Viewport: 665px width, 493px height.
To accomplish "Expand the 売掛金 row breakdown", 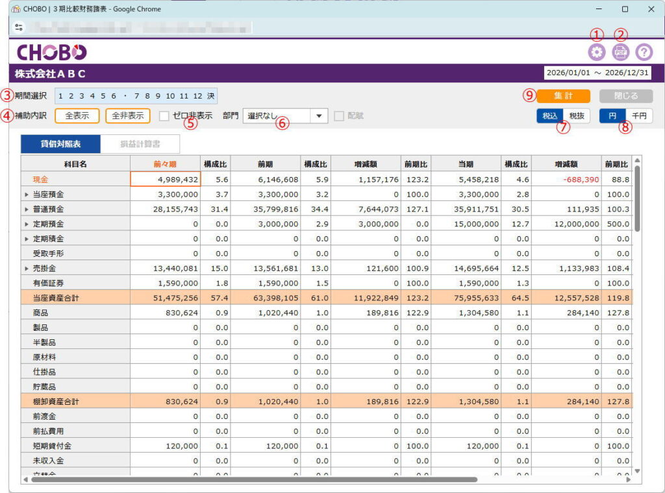I will pos(27,268).
